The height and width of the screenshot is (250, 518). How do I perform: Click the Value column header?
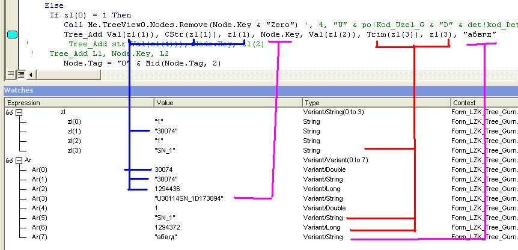(228, 103)
